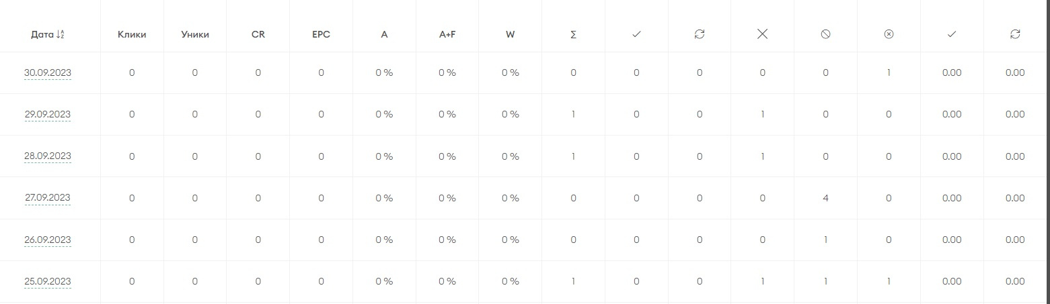Click the checkmark icon right of the circled-x icon
The height and width of the screenshot is (304, 1050).
click(952, 34)
